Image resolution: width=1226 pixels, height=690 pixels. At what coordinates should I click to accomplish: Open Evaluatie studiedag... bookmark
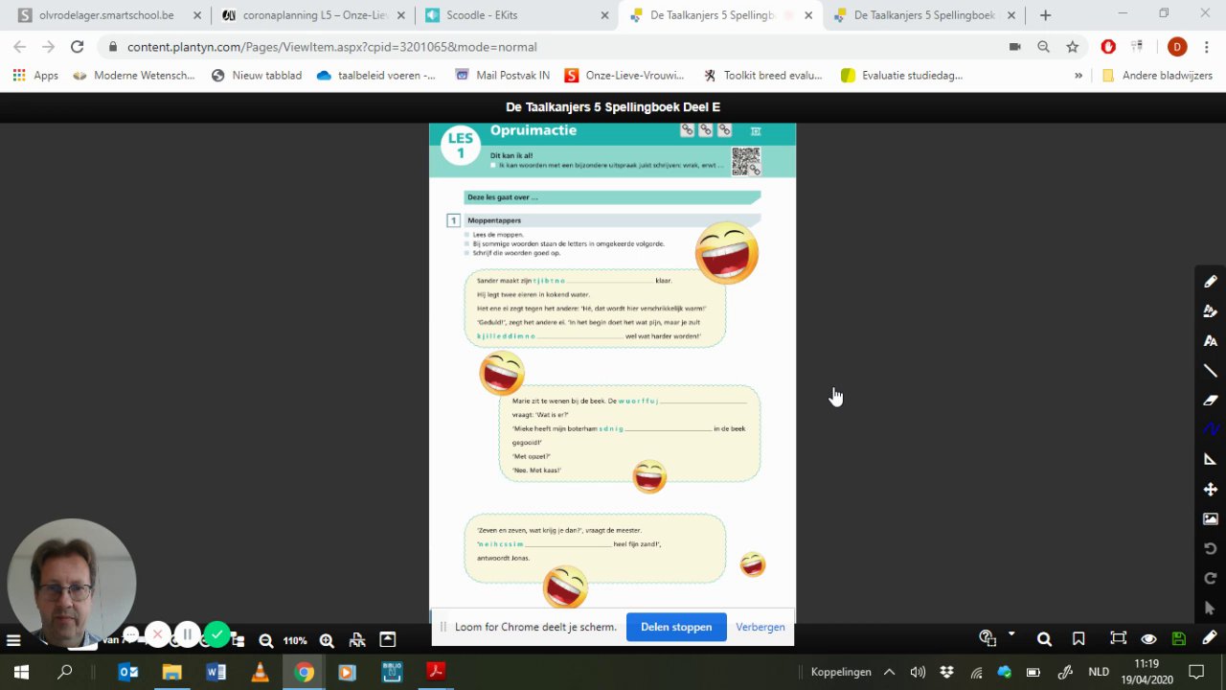(901, 76)
